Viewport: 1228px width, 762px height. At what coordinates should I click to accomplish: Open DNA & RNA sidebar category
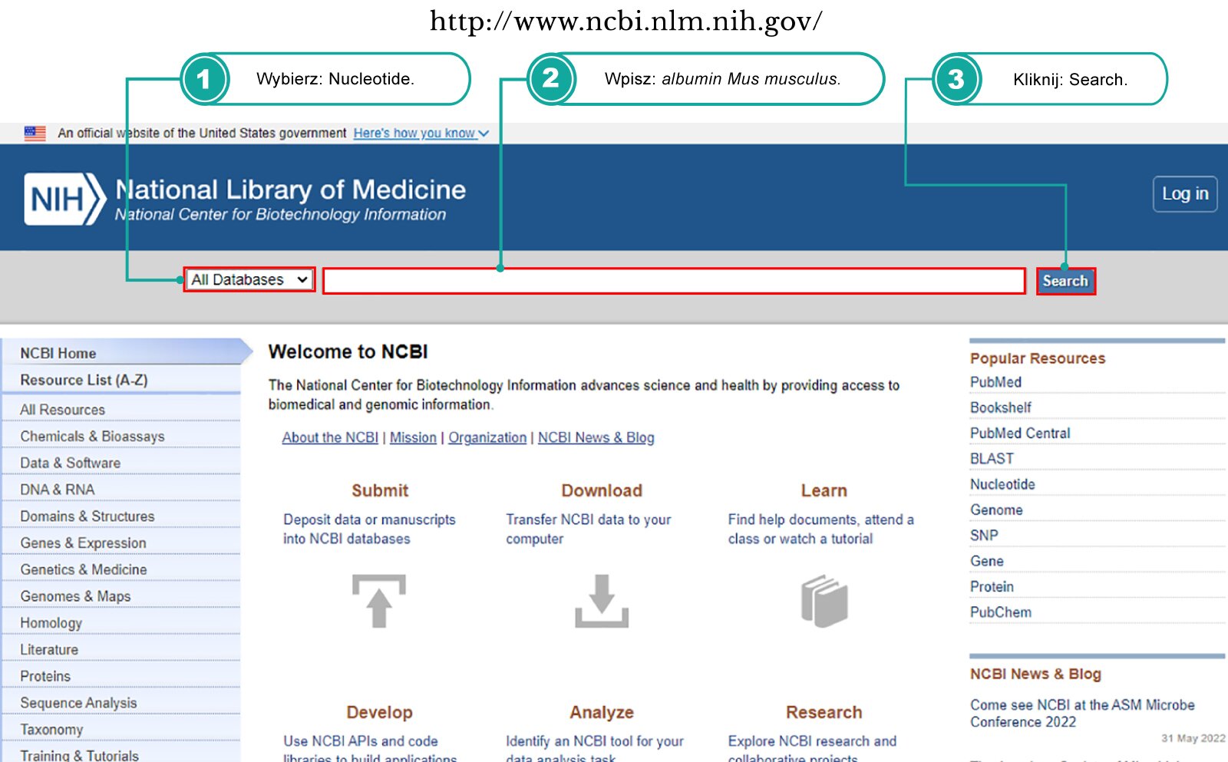(x=58, y=490)
